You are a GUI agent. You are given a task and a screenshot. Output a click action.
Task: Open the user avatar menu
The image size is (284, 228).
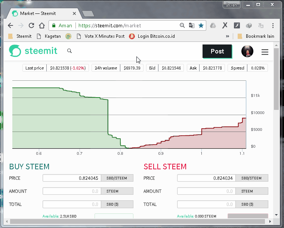pyautogui.click(x=247, y=51)
